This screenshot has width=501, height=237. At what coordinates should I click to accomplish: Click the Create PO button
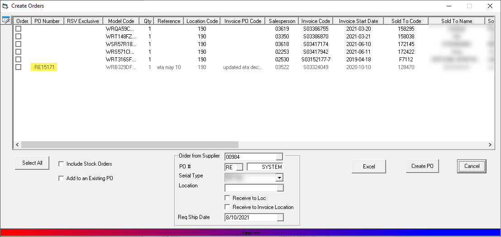(x=422, y=166)
